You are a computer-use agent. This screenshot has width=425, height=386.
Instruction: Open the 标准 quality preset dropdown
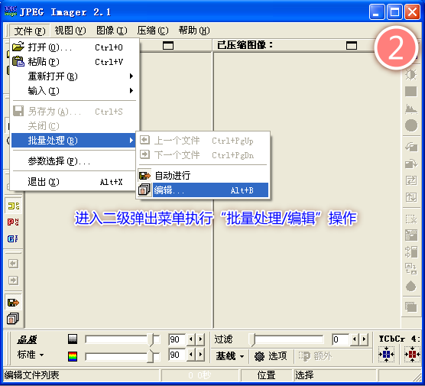point(31,355)
